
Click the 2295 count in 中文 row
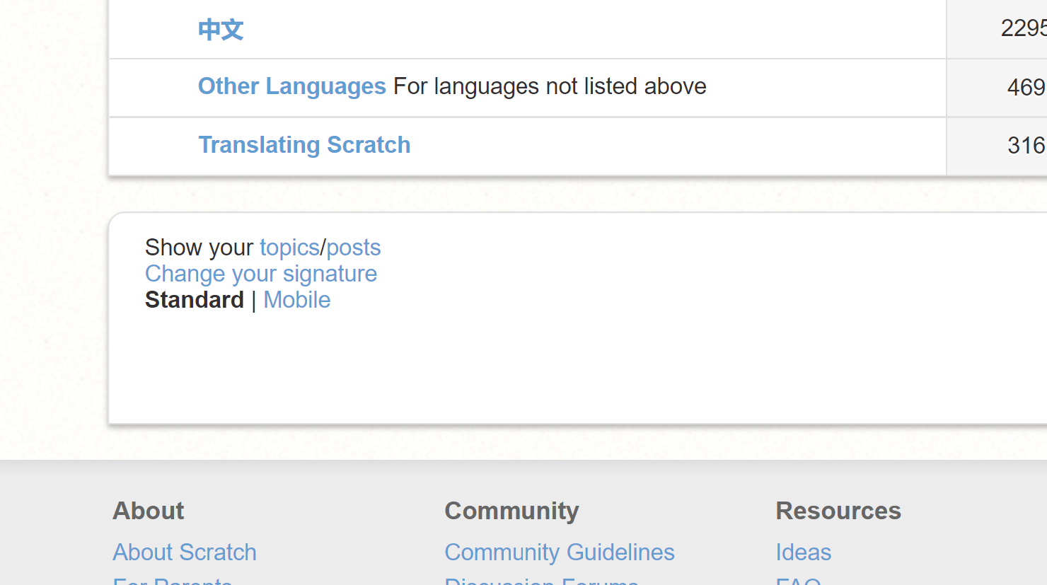tap(1023, 28)
